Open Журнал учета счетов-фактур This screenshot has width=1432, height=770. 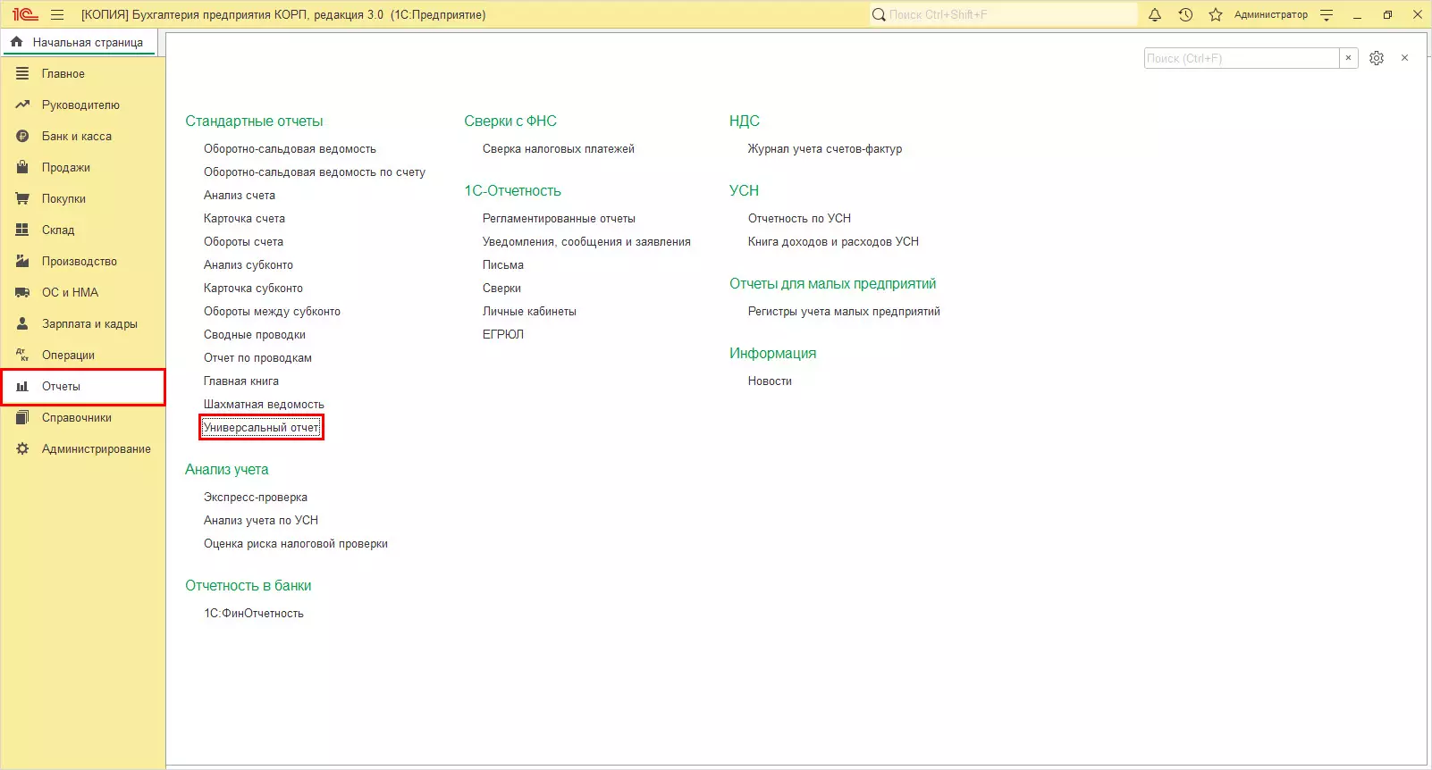pyautogui.click(x=825, y=148)
